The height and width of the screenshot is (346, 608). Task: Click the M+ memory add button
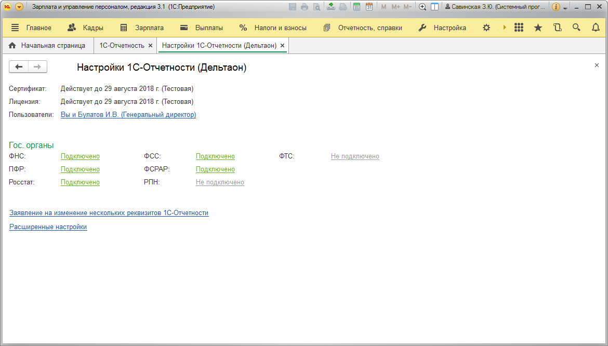tap(395, 7)
